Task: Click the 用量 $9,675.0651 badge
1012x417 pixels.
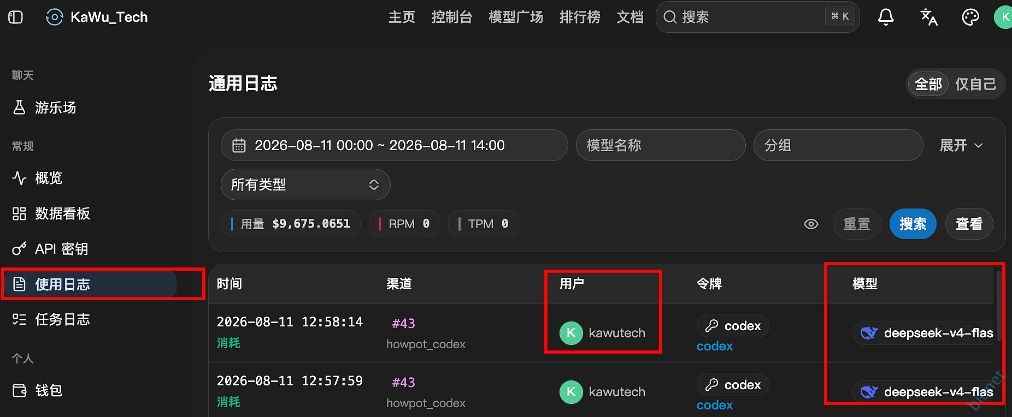Action: pyautogui.click(x=291, y=224)
